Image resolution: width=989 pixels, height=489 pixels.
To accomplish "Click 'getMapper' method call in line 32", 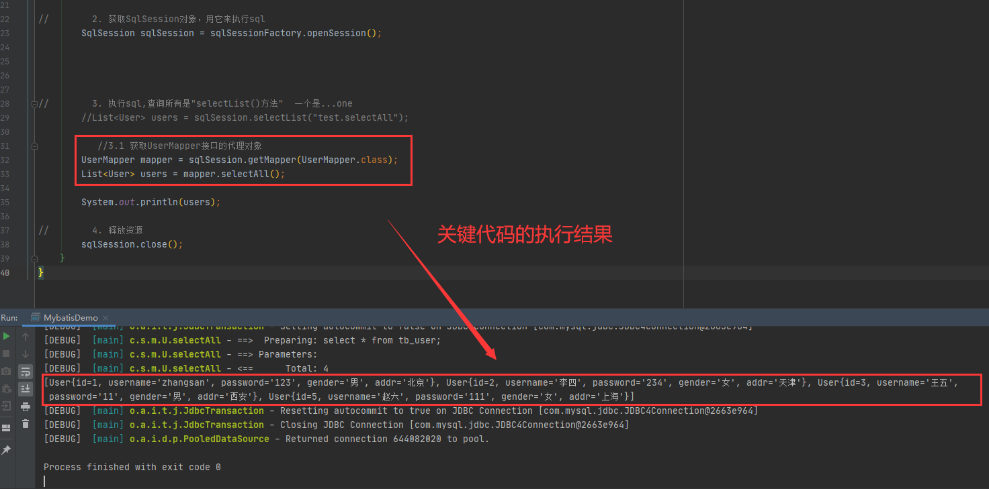I will [272, 160].
